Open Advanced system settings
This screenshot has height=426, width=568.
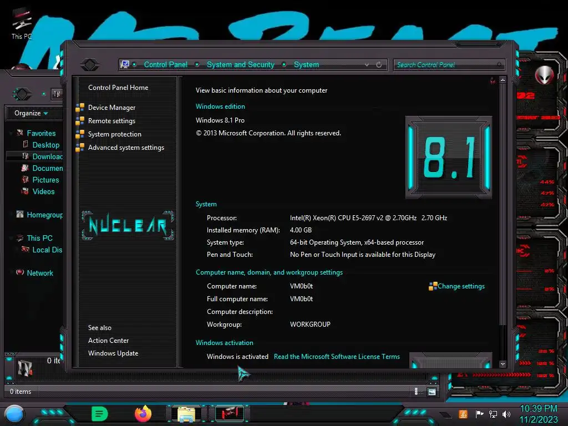pyautogui.click(x=126, y=148)
